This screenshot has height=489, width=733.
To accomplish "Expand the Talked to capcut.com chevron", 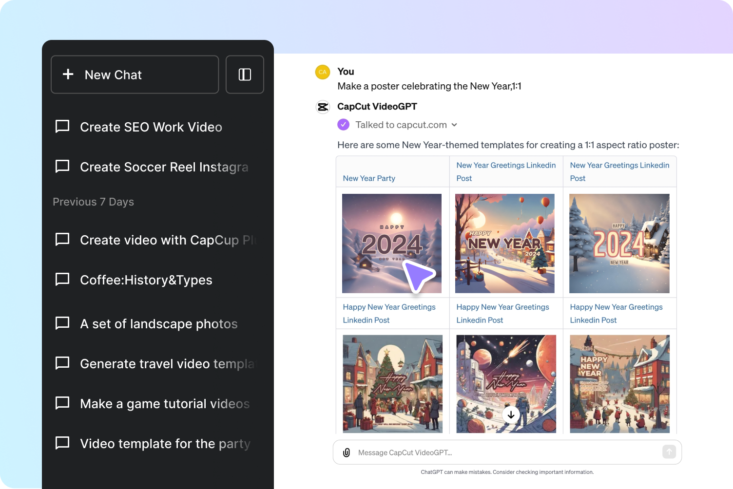I will (x=454, y=125).
